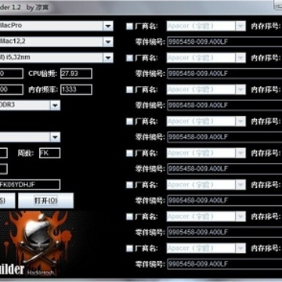This screenshot has height=282, width=282.
Task: Enable the 厂商名 checkbox in the fourth memory row
Action: tap(129, 121)
